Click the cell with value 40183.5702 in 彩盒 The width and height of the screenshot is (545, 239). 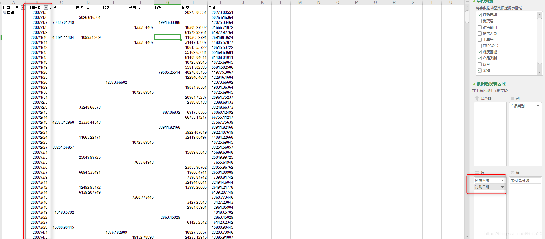point(62,213)
